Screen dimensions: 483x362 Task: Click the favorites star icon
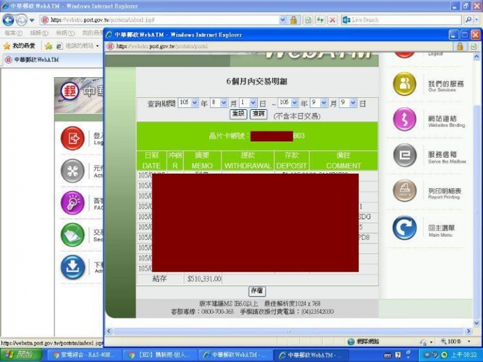coord(7,46)
